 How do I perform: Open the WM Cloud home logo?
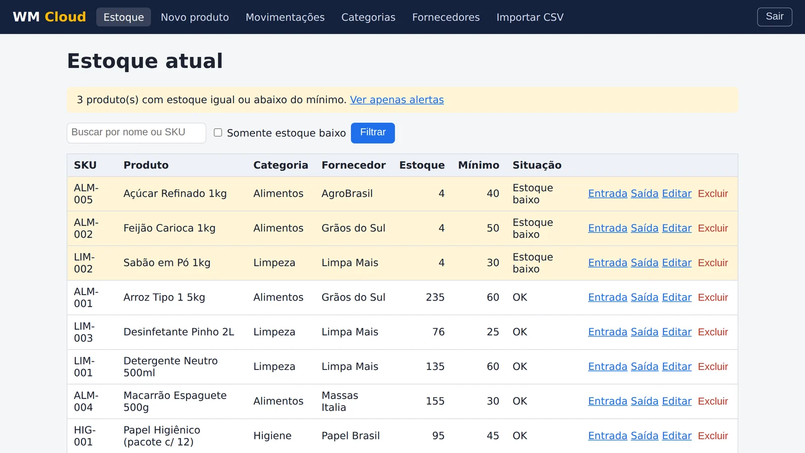(x=49, y=17)
